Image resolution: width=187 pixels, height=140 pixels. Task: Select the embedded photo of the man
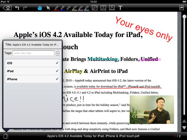(152, 110)
